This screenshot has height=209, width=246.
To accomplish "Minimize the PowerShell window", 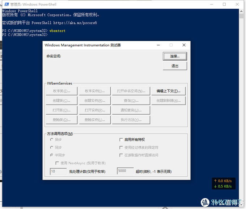I will 212,4.
